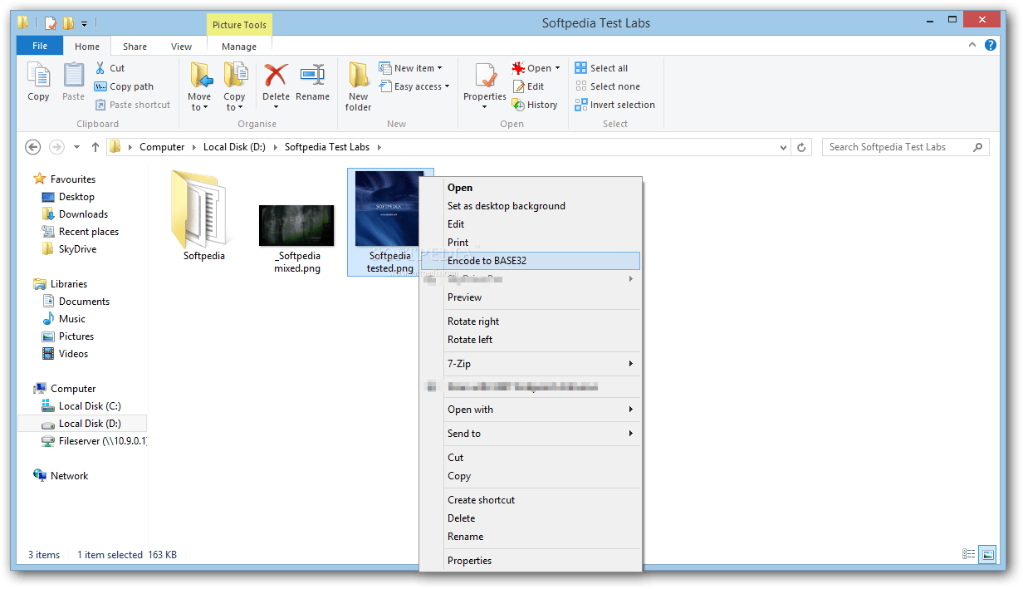This screenshot has width=1023, height=589.
Task: Toggle large thumbnails view in the status bar
Action: (x=987, y=554)
